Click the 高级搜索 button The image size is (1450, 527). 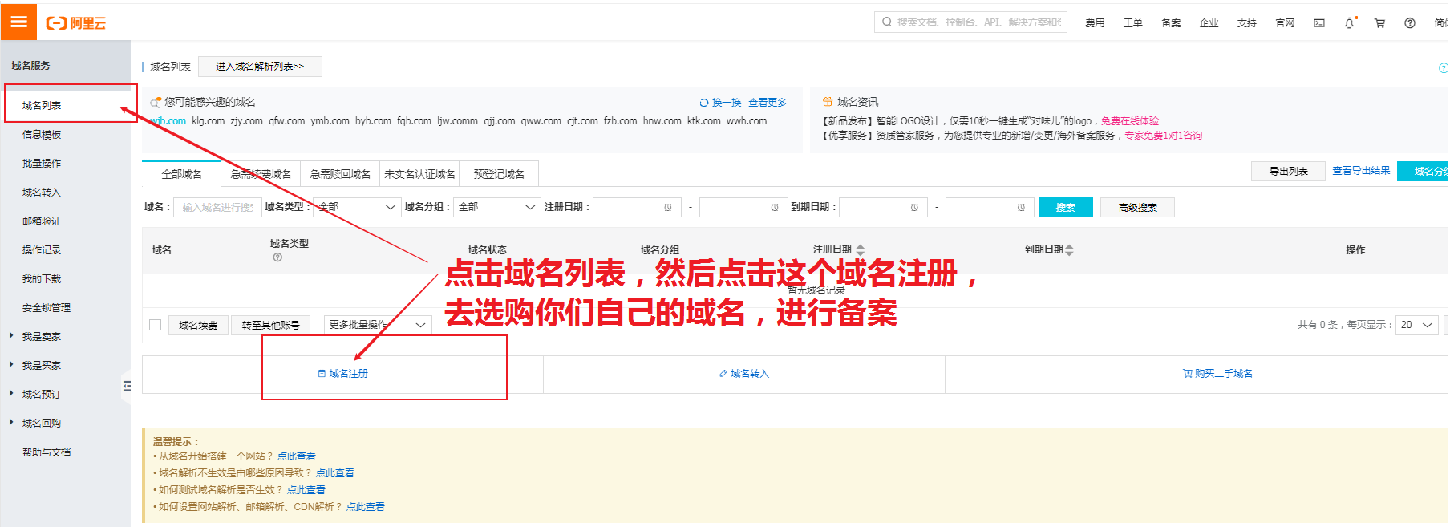[1137, 207]
